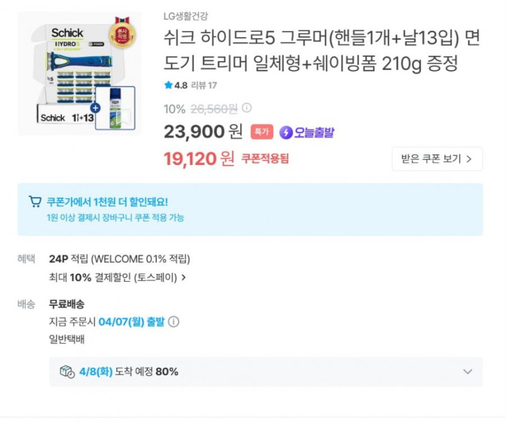Click the info icon next to 04/07(월) 출발
Image resolution: width=506 pixels, height=423 pixels.
pyautogui.click(x=174, y=322)
